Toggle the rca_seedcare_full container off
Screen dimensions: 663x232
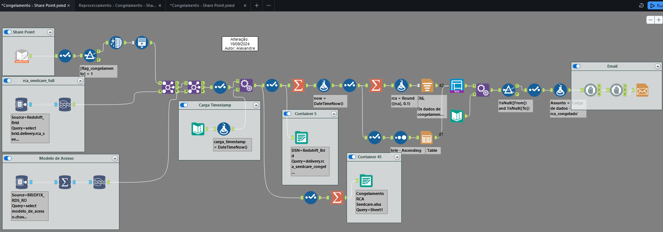pyautogui.click(x=8, y=81)
